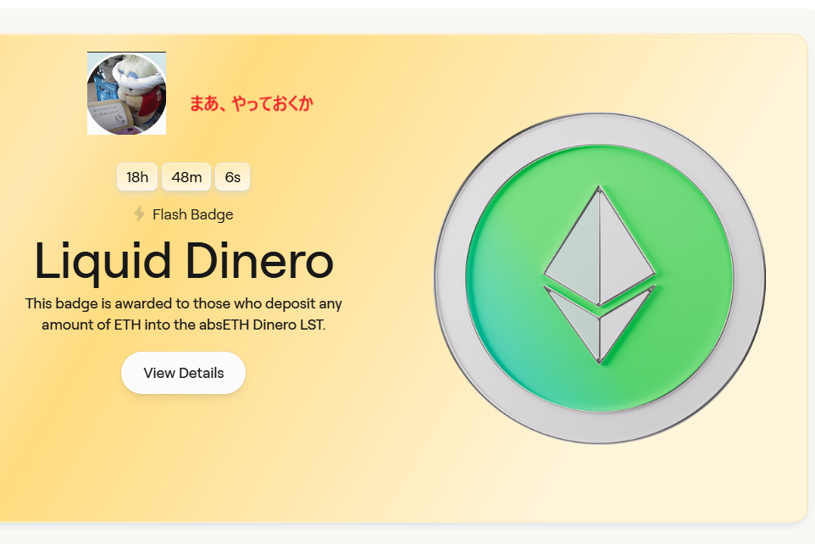Click the 6s countdown box

pos(232,177)
